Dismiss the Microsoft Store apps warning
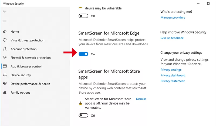216x126 pixels. coord(141,99)
